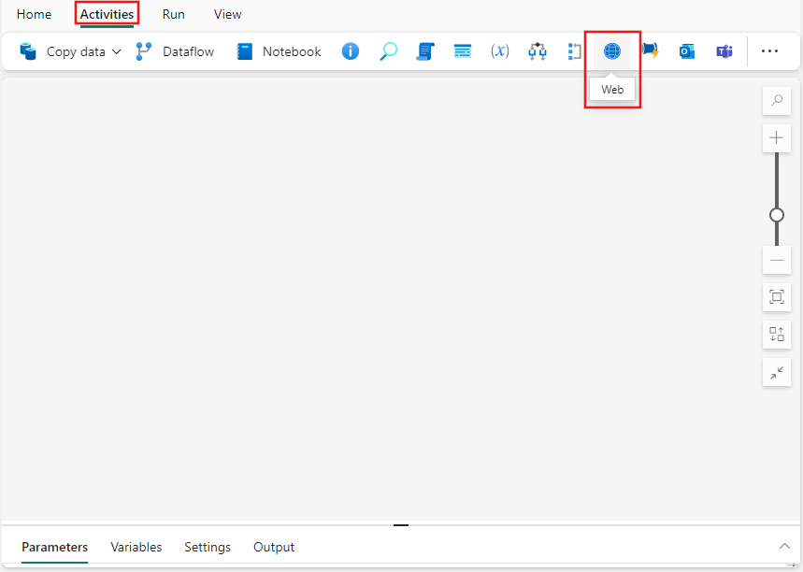Click the Dataflow button

pos(175,51)
